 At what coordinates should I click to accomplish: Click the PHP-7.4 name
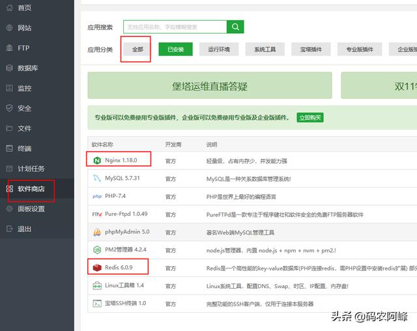(x=115, y=196)
